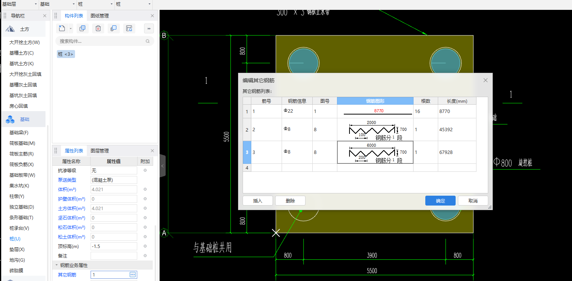Image resolution: width=572 pixels, height=281 pixels.
Task: Click the 67928 length cell
Action: coord(457,152)
